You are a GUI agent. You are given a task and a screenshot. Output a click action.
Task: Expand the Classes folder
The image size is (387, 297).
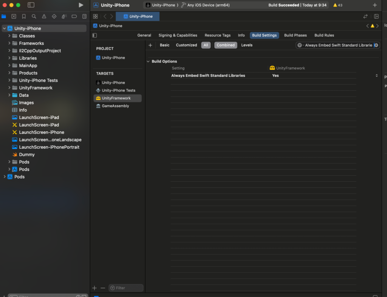[x=9, y=36]
